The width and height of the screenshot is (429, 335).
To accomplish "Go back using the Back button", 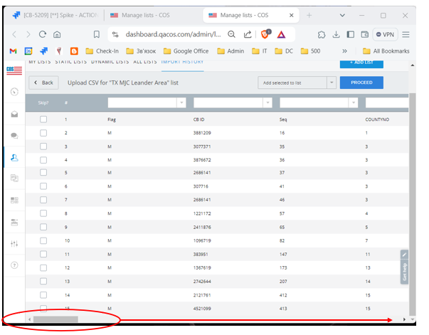I will click(x=43, y=83).
